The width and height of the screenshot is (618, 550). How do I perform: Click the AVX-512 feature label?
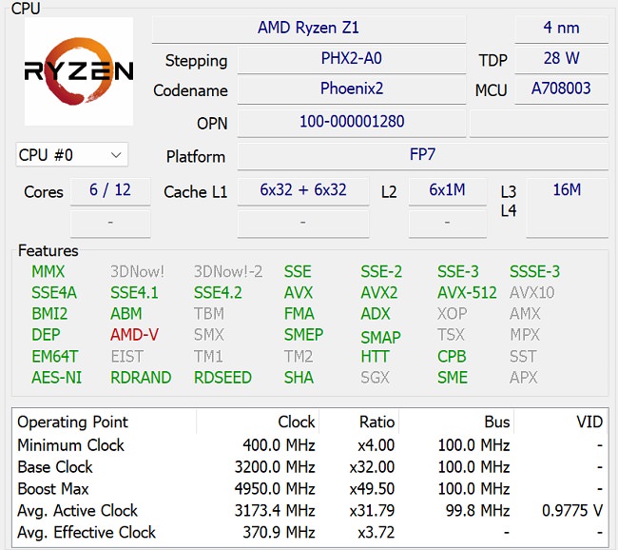click(467, 293)
